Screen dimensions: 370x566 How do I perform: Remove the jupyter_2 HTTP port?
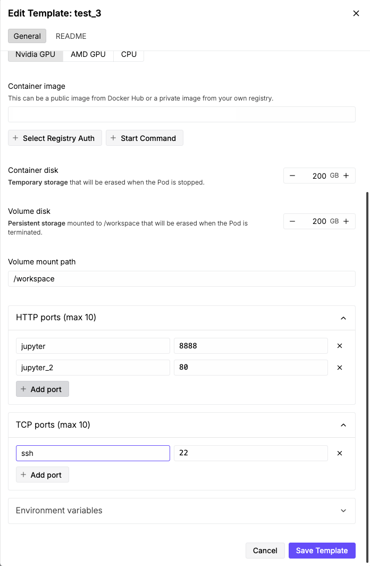point(340,368)
